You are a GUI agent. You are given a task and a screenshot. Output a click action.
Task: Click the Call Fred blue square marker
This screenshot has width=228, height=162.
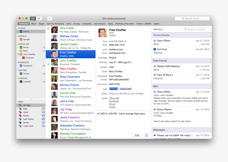[155, 49]
